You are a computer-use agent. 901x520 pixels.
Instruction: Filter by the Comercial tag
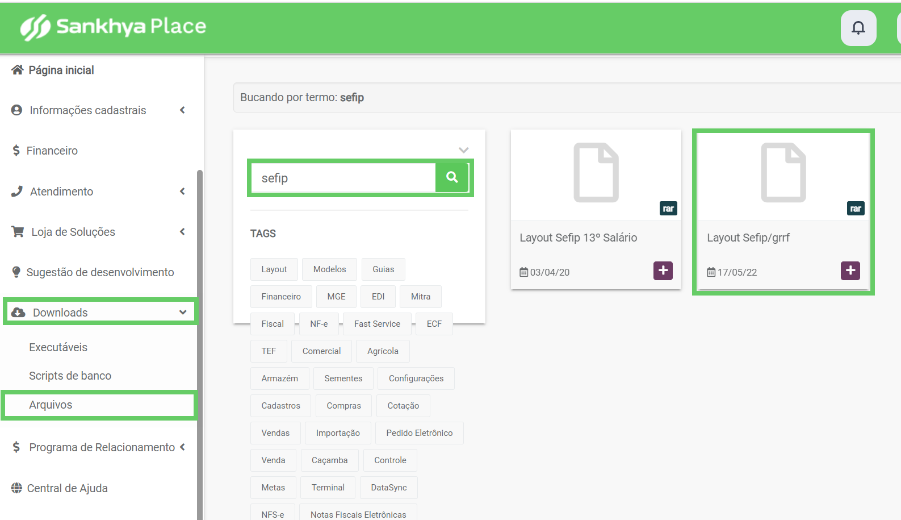click(322, 351)
